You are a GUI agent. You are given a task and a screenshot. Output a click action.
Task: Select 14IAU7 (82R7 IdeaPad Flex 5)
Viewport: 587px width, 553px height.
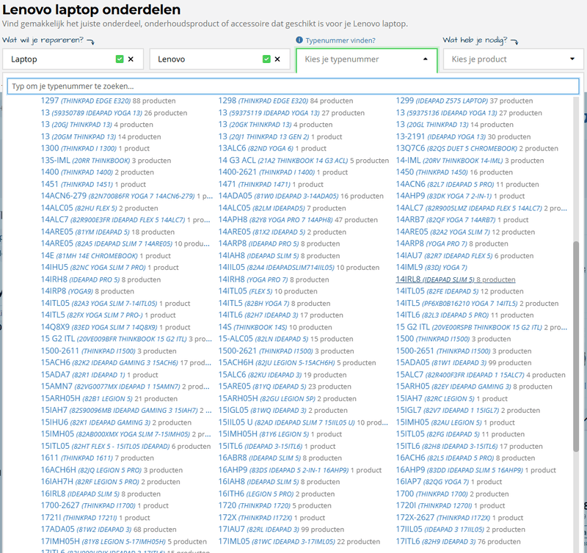click(464, 256)
